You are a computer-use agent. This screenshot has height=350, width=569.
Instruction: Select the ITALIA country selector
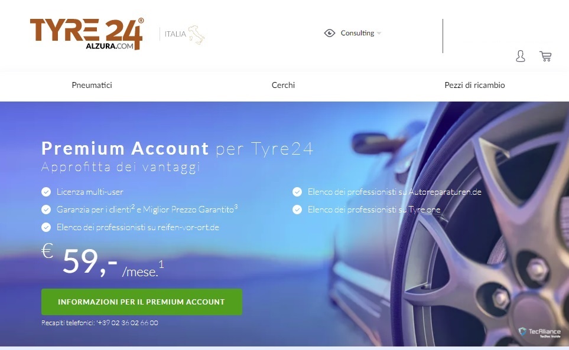(x=175, y=34)
